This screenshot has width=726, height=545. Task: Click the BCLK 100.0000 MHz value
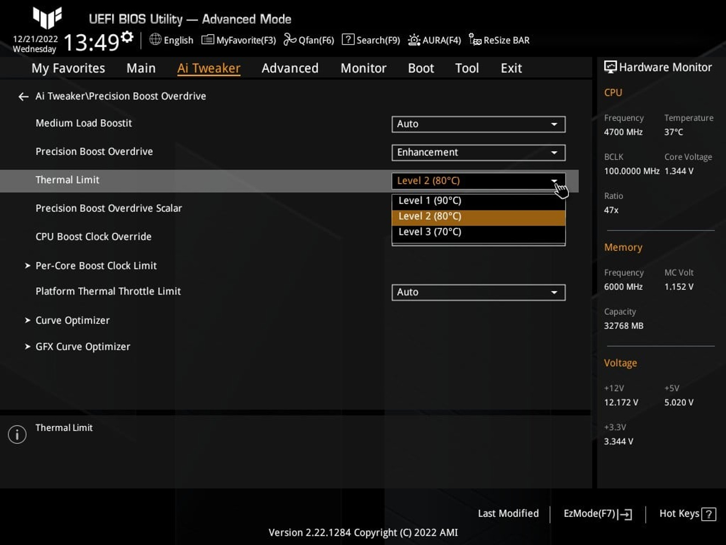tap(631, 171)
